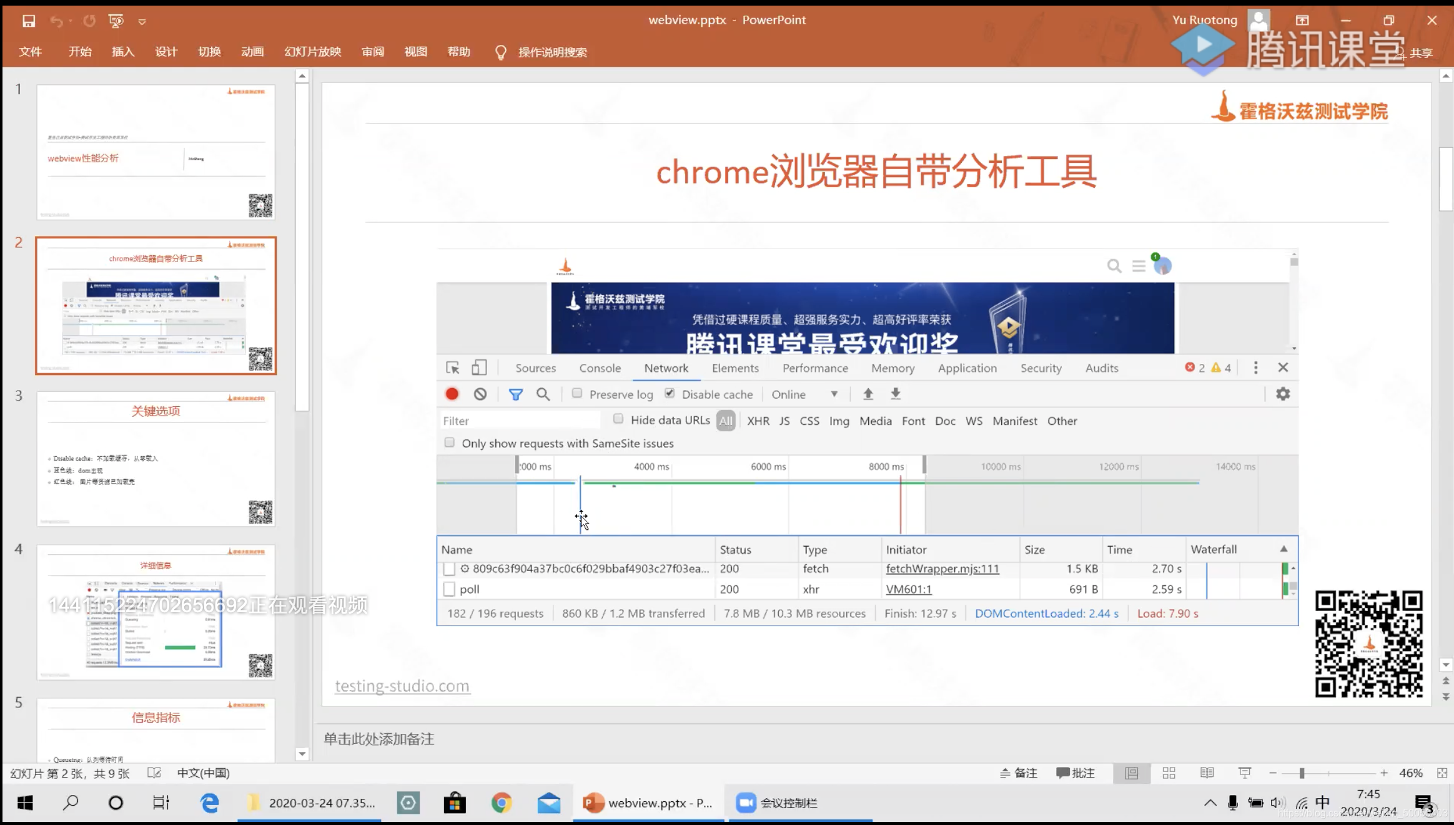Select the Network panel tab
The height and width of the screenshot is (825, 1454).
[665, 368]
